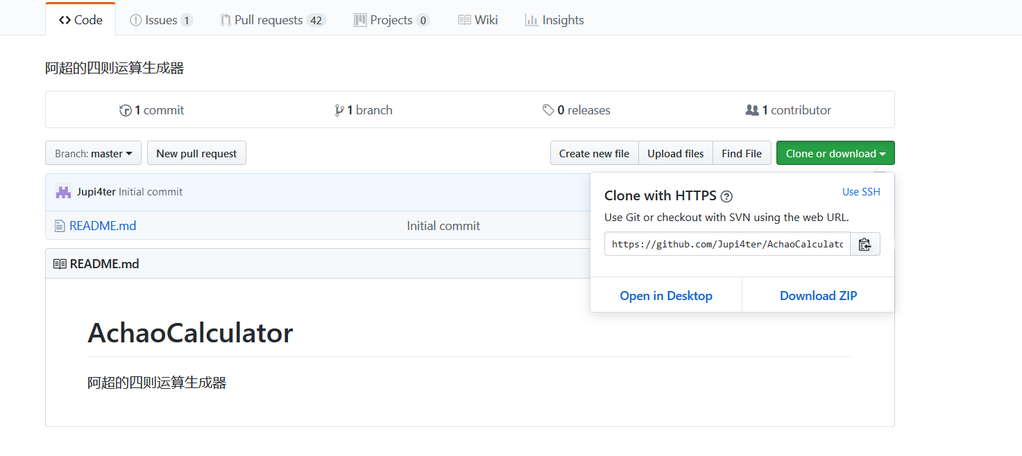Click the Upload files button

(x=675, y=153)
